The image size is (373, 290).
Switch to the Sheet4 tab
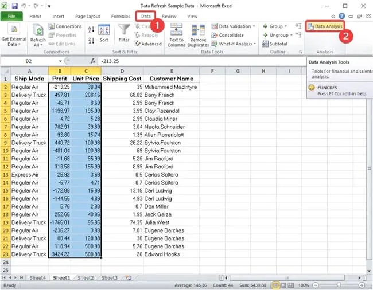click(37, 277)
